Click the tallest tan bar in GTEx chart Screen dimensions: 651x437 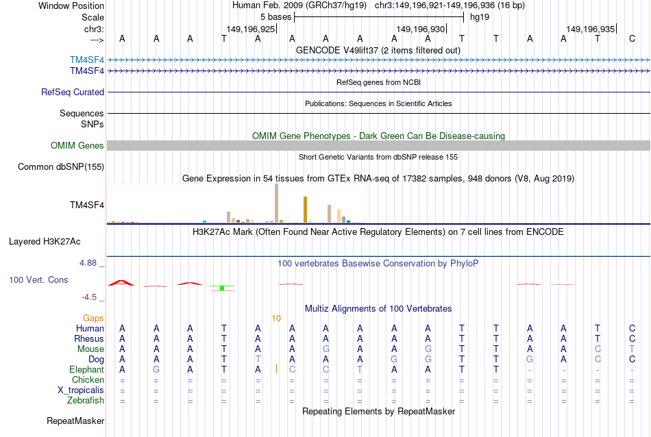pyautogui.click(x=277, y=203)
